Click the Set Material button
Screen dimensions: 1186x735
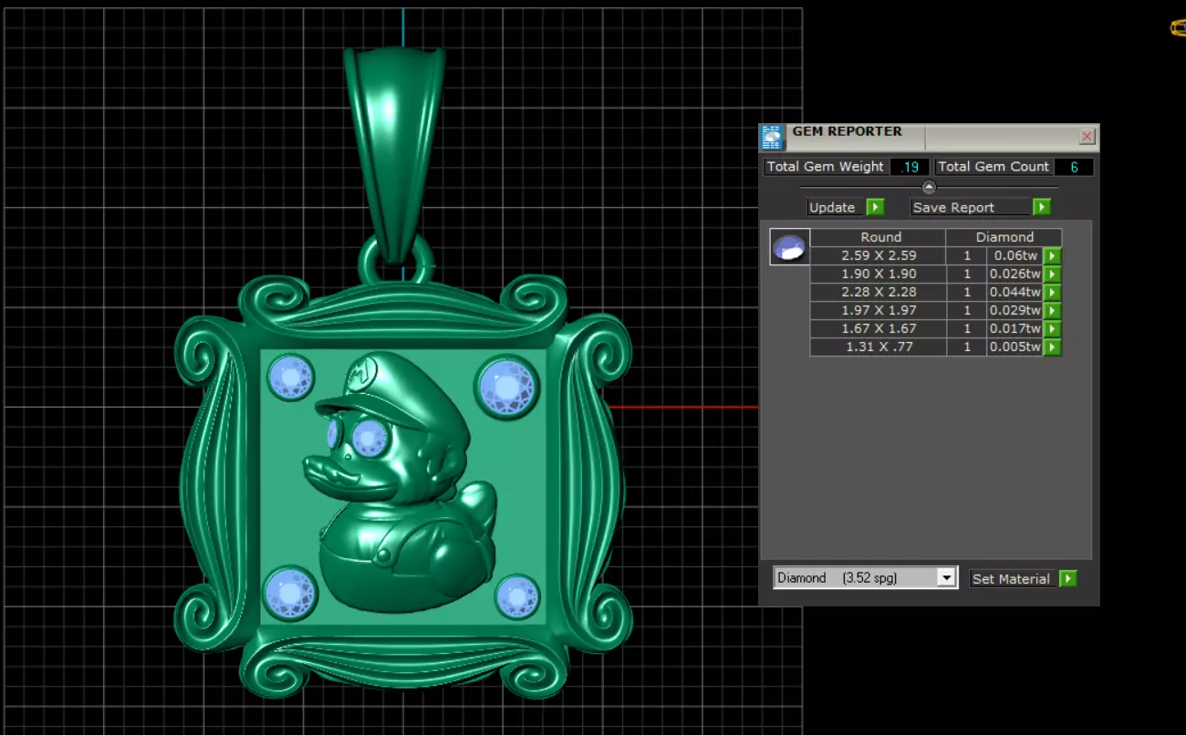tap(1012, 578)
